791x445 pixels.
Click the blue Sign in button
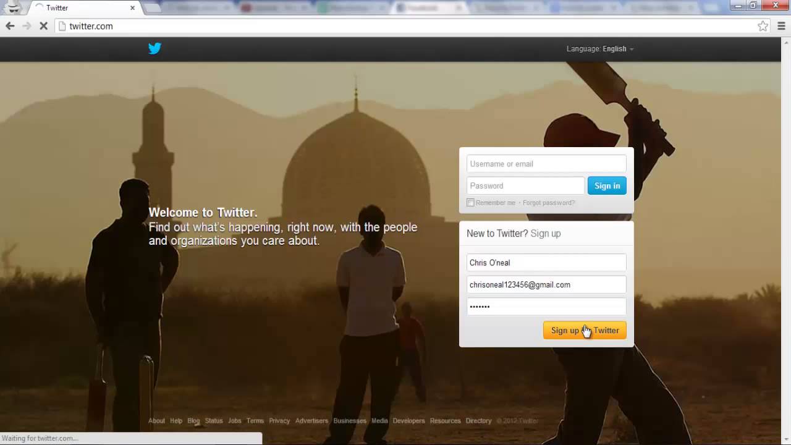607,185
